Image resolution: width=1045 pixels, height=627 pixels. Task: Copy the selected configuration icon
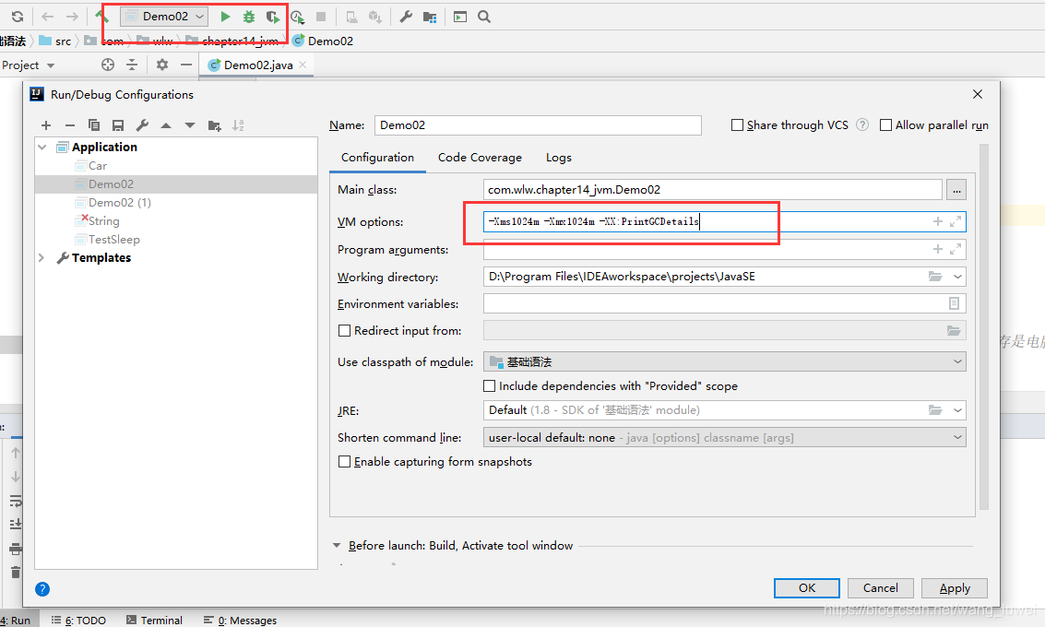point(94,125)
